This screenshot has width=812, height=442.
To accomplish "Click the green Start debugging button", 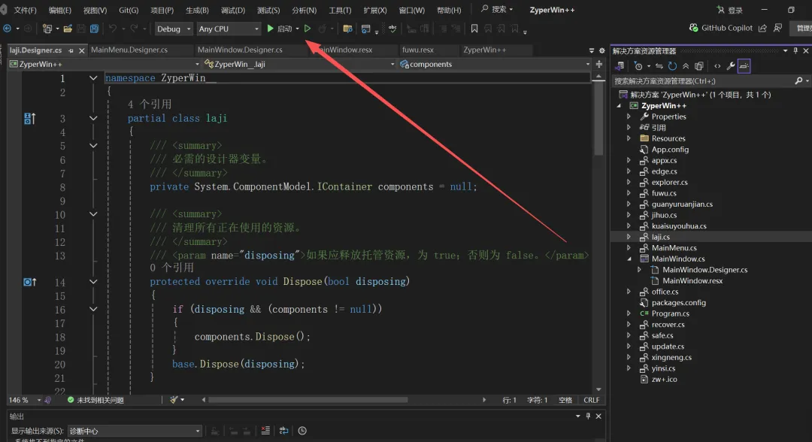I will 271,29.
